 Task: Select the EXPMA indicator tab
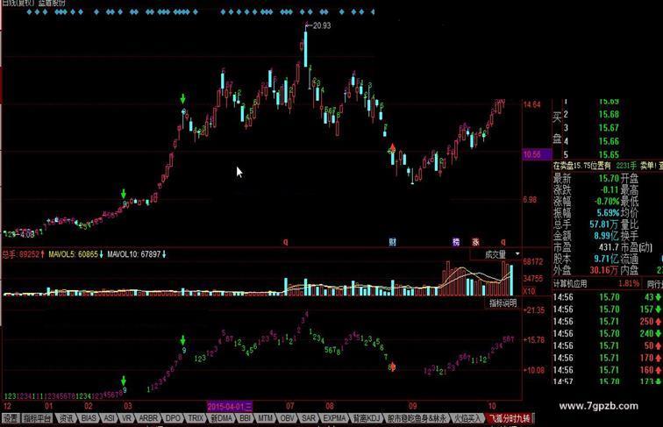pyautogui.click(x=334, y=418)
